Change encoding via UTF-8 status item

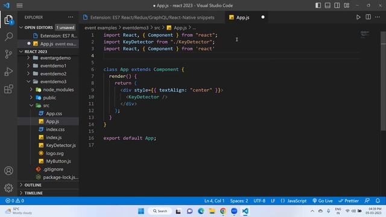click(259, 201)
